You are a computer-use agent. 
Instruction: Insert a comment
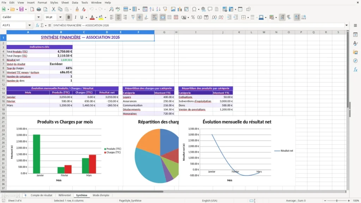tap(210, 9)
